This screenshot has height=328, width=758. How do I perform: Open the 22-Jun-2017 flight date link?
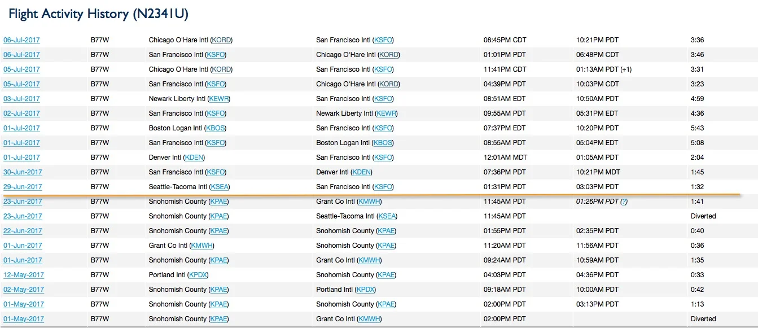pyautogui.click(x=23, y=231)
